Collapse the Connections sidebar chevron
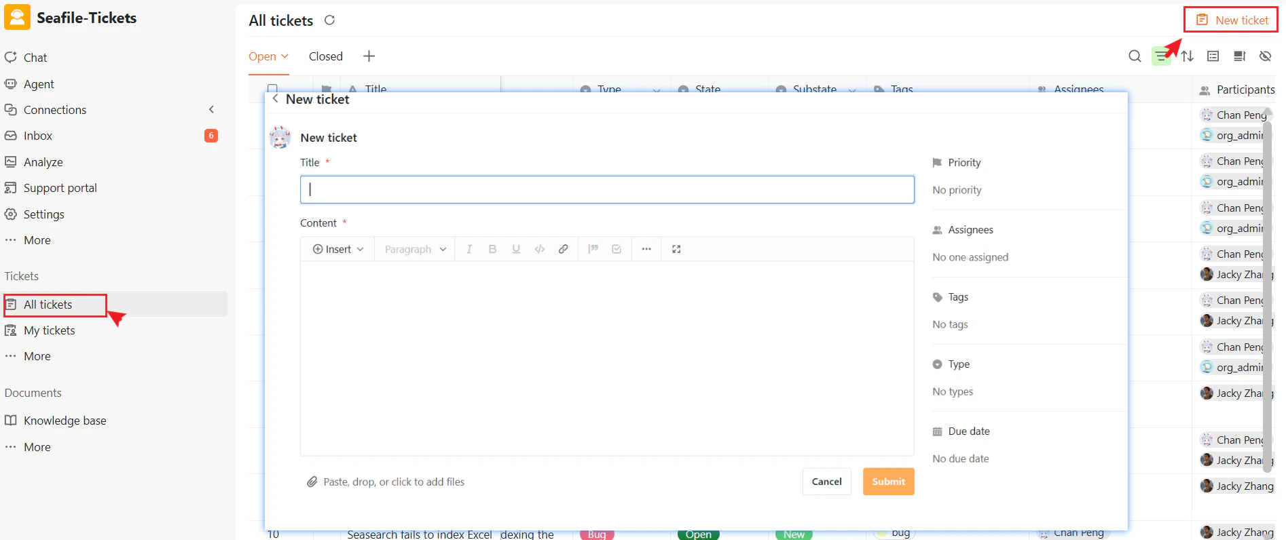Viewport: 1286px width, 540px height. [x=211, y=109]
